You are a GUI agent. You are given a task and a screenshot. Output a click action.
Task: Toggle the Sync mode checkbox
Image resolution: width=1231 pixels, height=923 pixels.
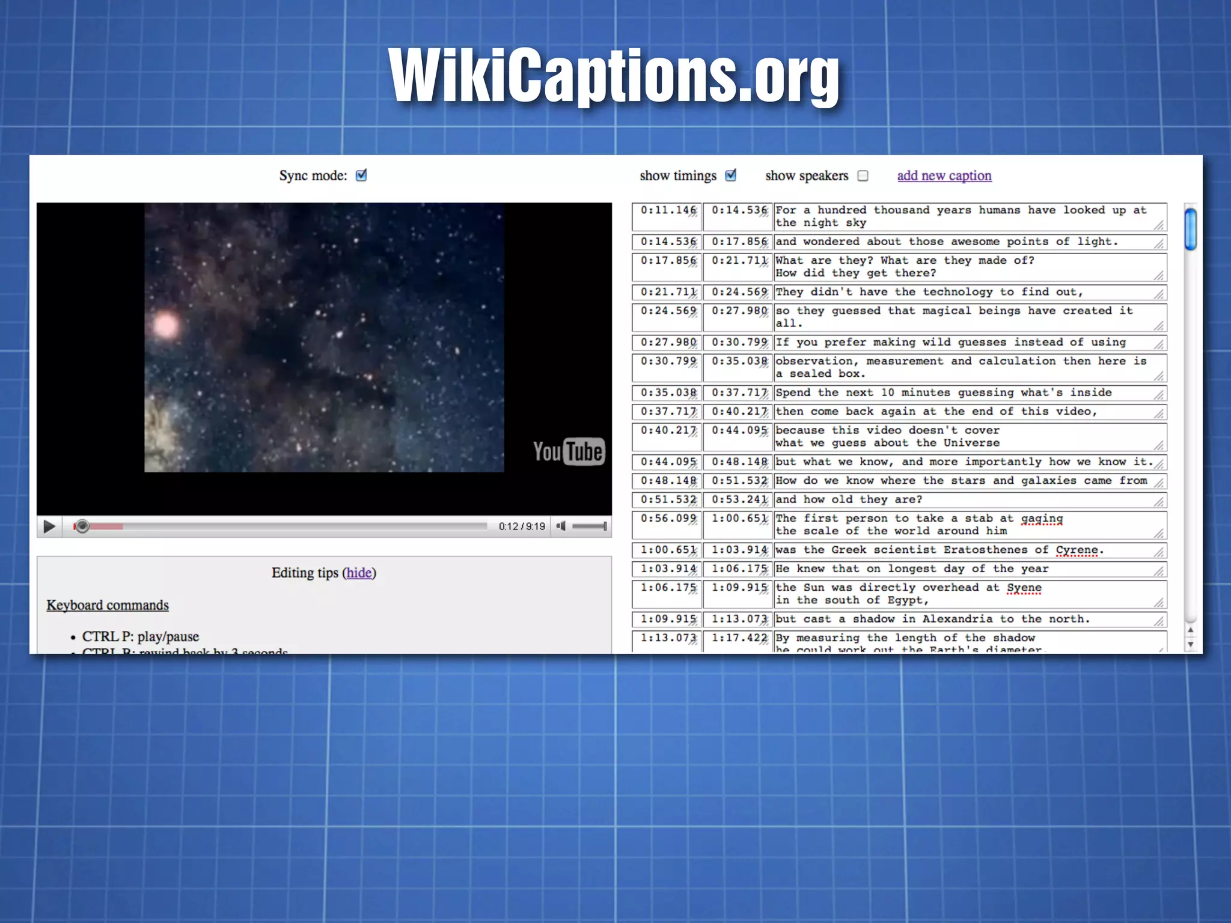[x=361, y=175]
